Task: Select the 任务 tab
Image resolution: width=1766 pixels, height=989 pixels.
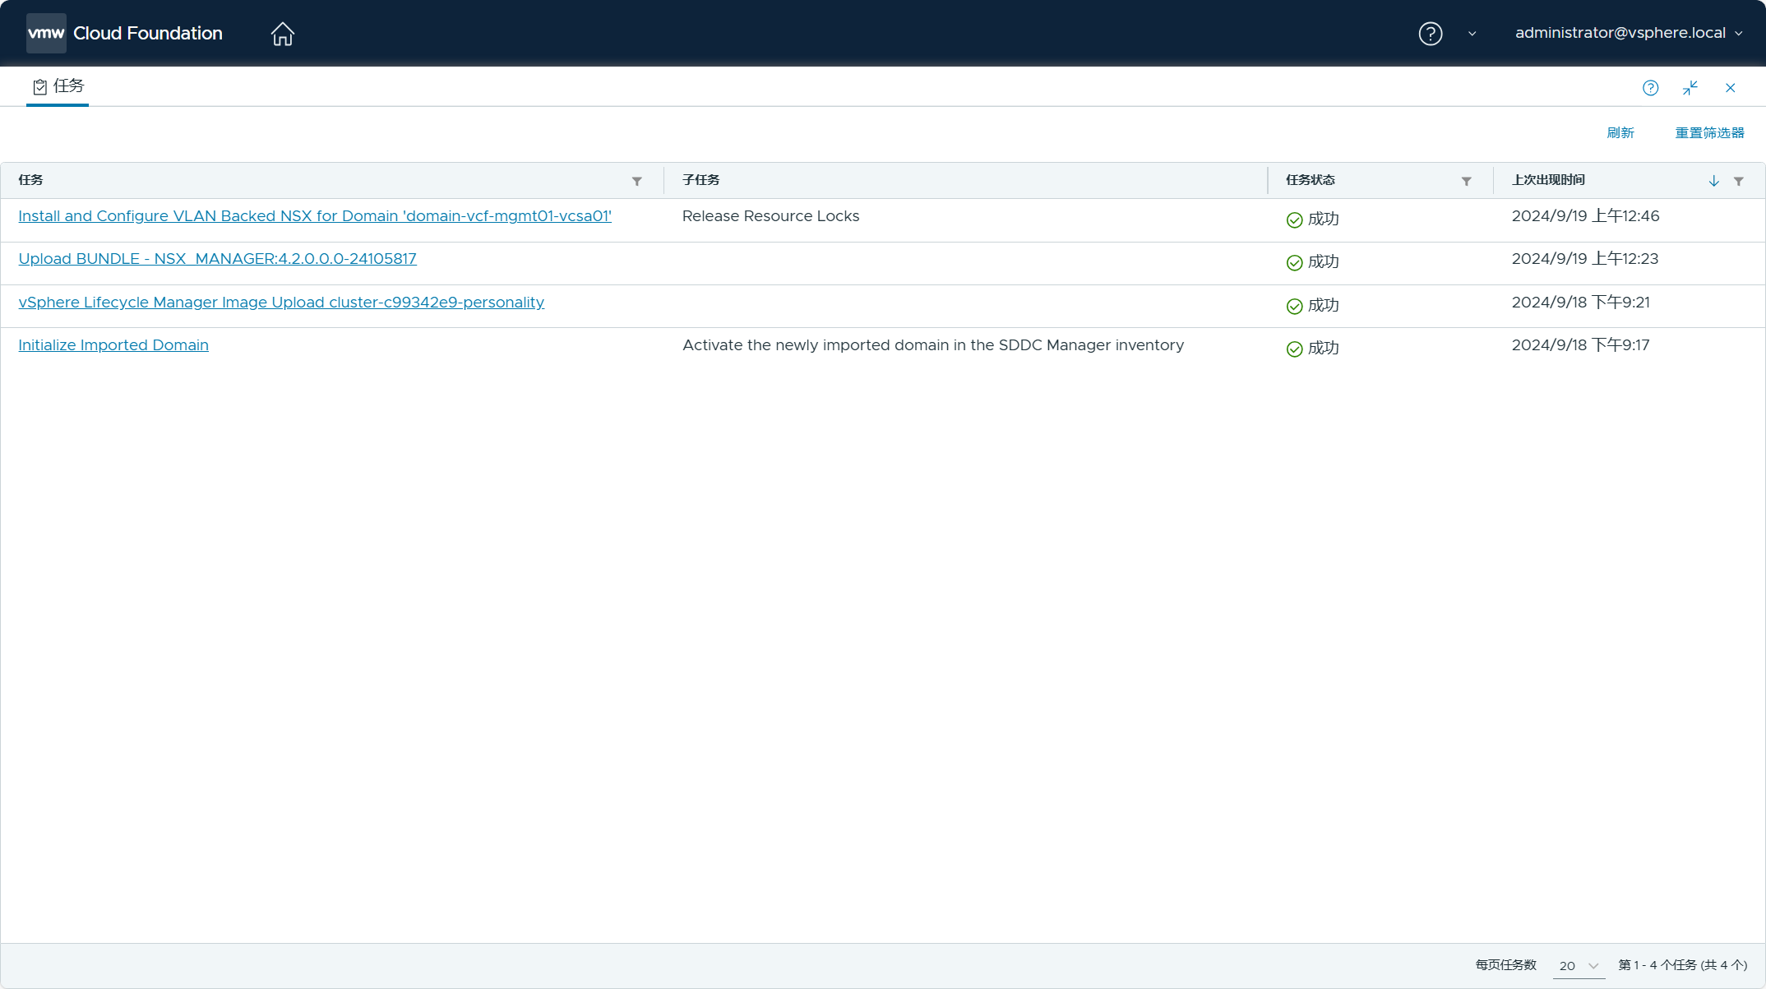Action: [x=58, y=86]
